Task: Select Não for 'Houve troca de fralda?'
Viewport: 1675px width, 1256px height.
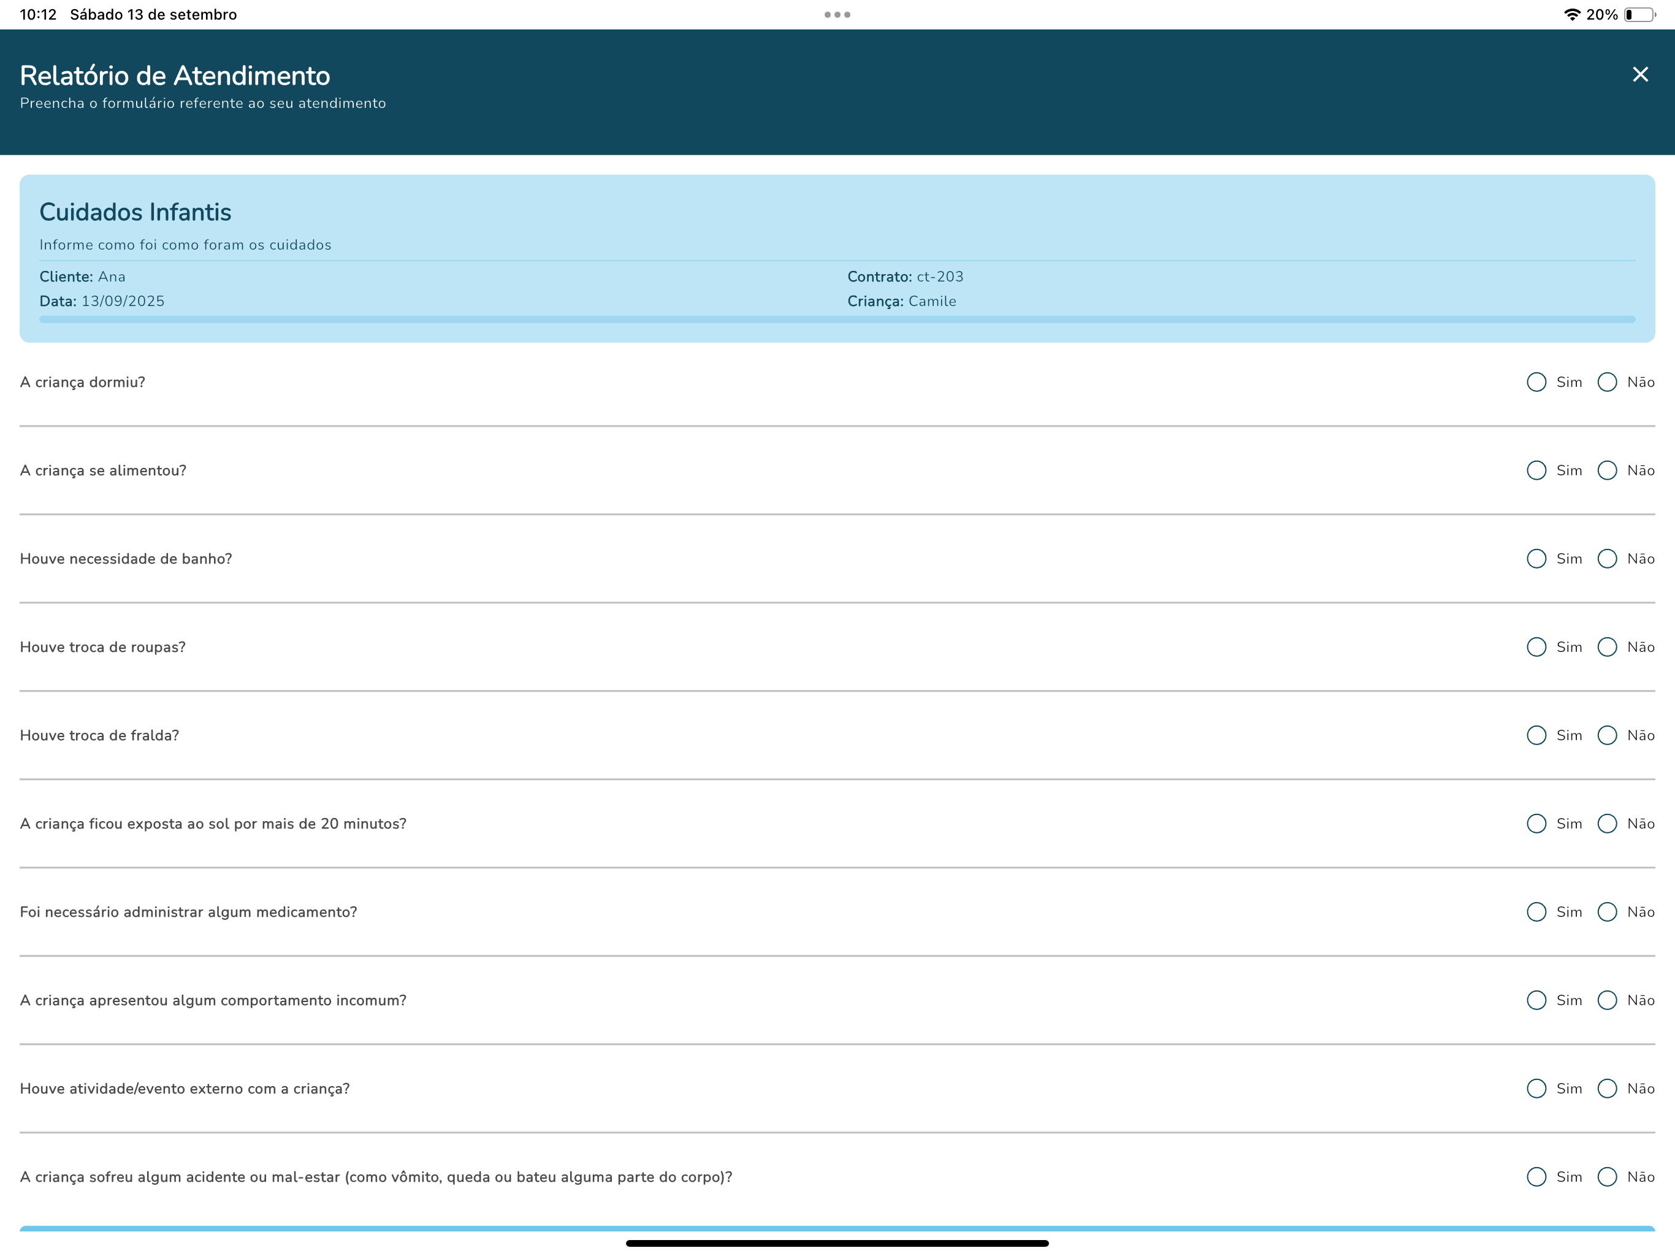Action: (x=1607, y=735)
